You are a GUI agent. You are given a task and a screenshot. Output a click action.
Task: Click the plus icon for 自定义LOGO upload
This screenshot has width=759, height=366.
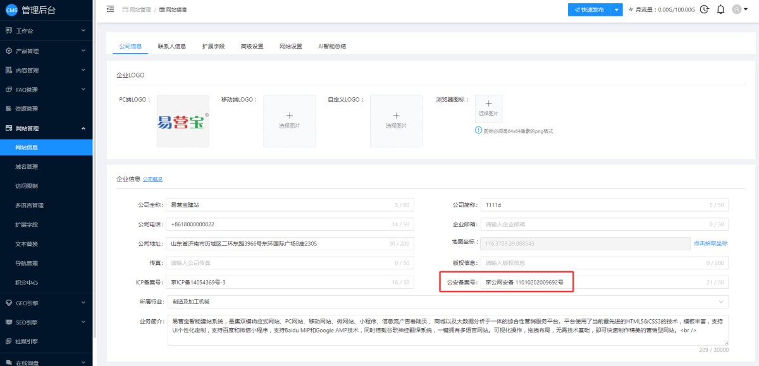point(396,116)
